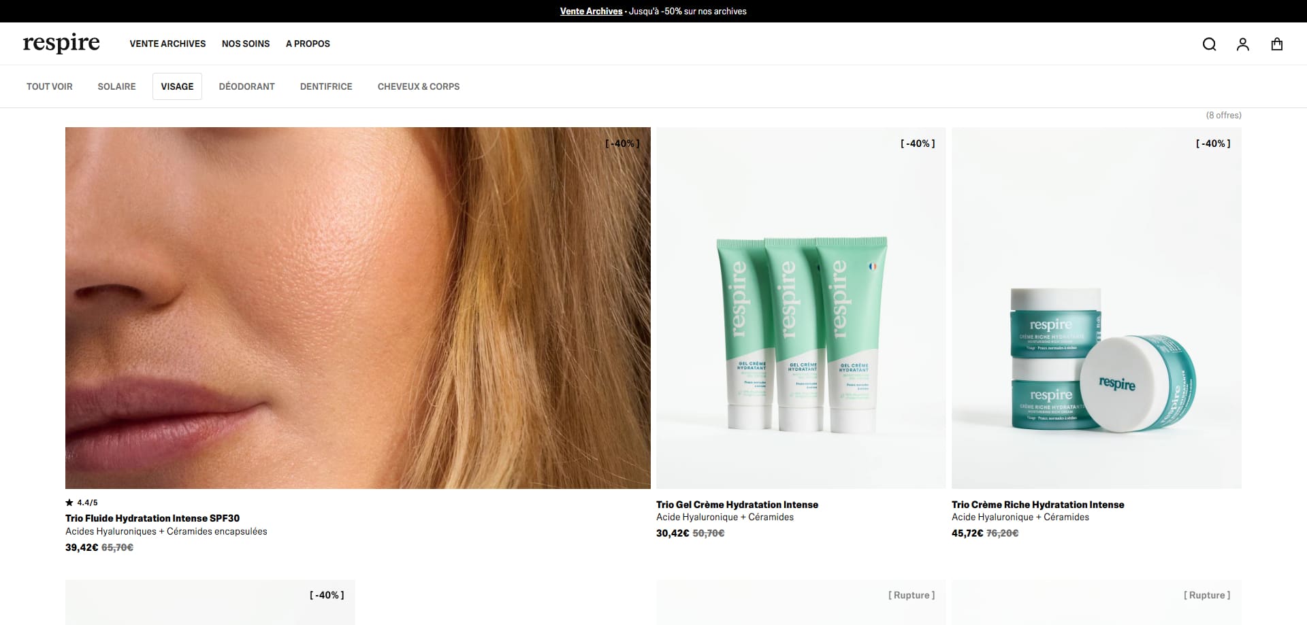This screenshot has height=625, width=1307.
Task: View the face close-up product photo
Action: pos(358,308)
